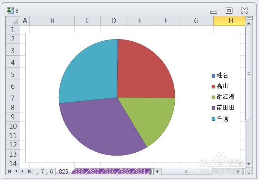Click red 高山 legend color swatch
The width and height of the screenshot is (259, 180).
[213, 87]
